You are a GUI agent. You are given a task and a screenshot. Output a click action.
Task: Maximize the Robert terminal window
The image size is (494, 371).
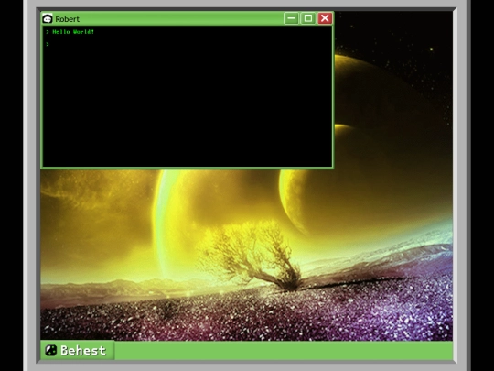click(x=308, y=18)
